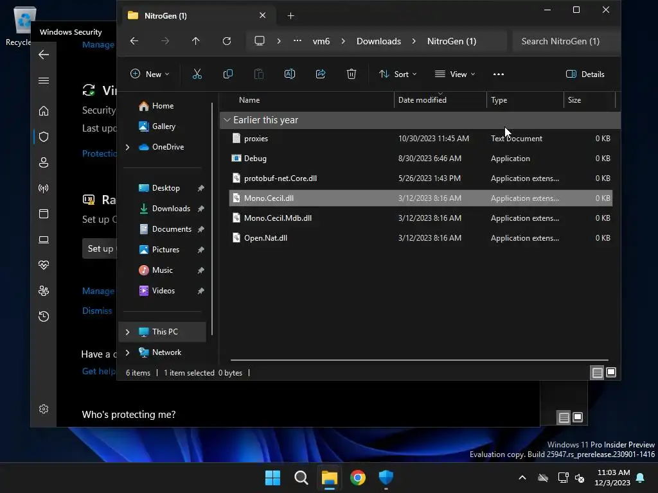Click the Rename icon in toolbar

(x=290, y=74)
